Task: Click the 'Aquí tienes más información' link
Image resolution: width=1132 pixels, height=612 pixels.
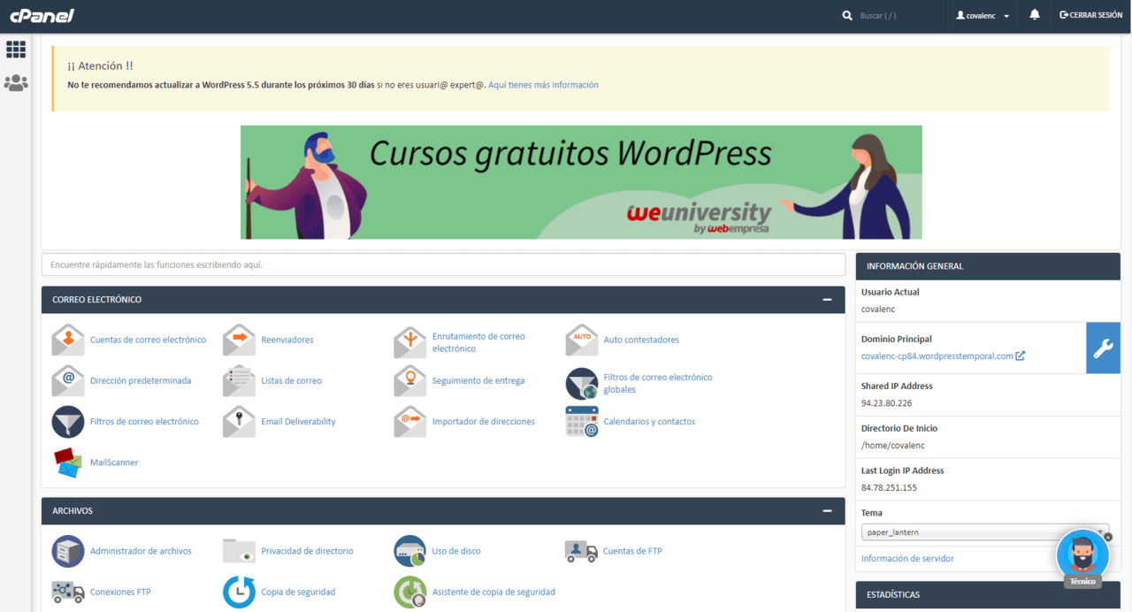Action: click(543, 85)
